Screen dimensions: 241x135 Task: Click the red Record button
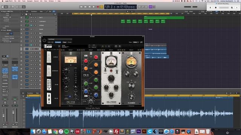(98, 7)
